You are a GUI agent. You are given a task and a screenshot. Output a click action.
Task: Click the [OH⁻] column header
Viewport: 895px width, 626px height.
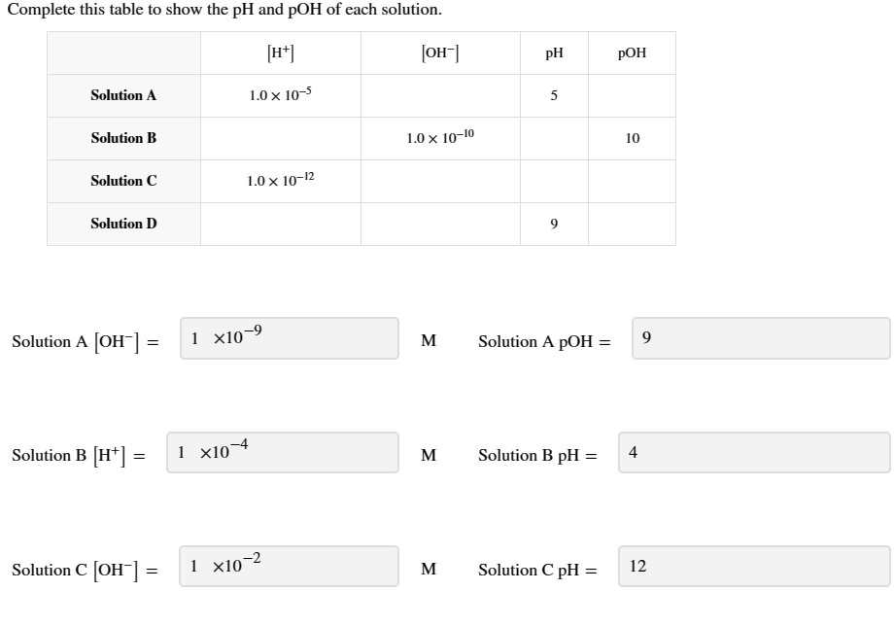[442, 52]
